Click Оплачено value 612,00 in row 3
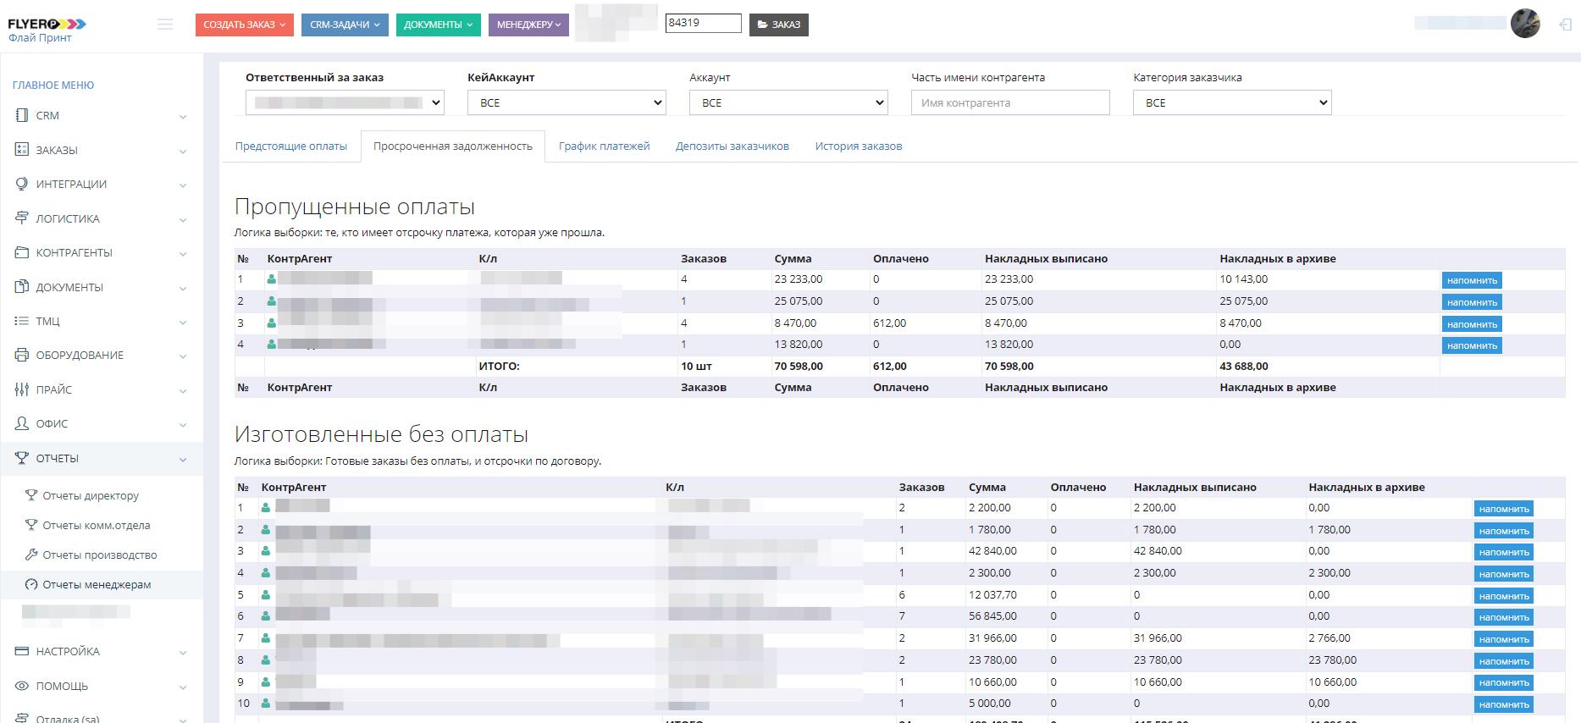The image size is (1581, 723). tap(889, 323)
